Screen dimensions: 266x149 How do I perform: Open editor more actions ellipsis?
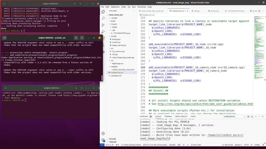pyautogui.click(x=263, y=11)
